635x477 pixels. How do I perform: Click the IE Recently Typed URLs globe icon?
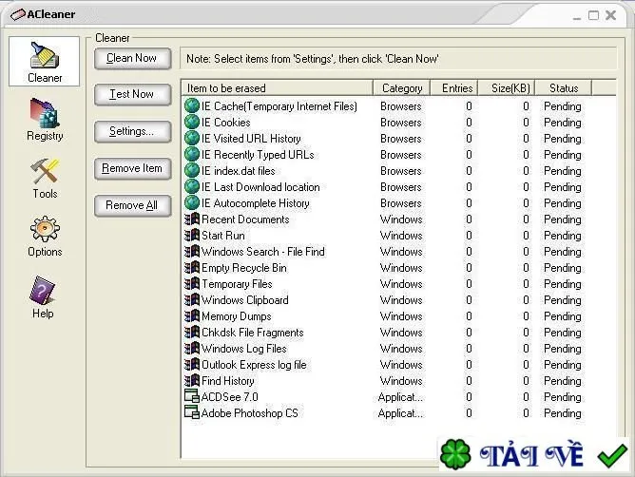pyautogui.click(x=192, y=154)
